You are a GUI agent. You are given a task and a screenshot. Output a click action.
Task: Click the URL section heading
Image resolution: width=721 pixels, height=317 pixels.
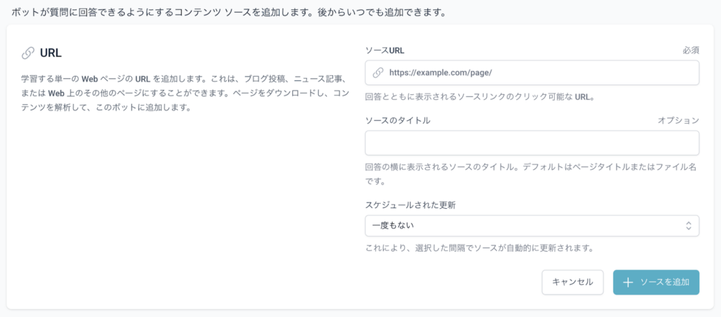[x=51, y=53]
